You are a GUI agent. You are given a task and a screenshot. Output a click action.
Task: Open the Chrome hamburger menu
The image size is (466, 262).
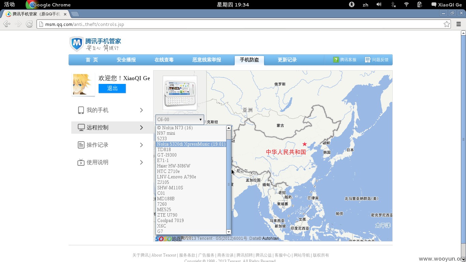coord(458,24)
